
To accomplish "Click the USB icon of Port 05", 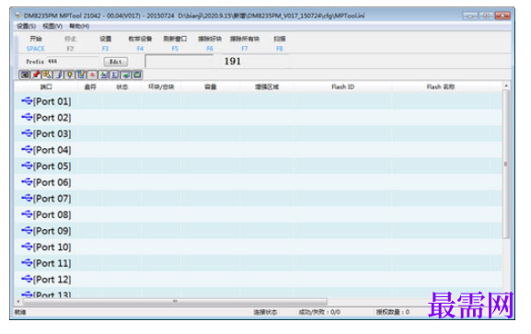I will pos(27,166).
